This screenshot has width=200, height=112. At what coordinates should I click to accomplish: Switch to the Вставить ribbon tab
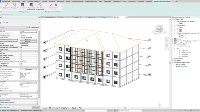coord(52,1)
